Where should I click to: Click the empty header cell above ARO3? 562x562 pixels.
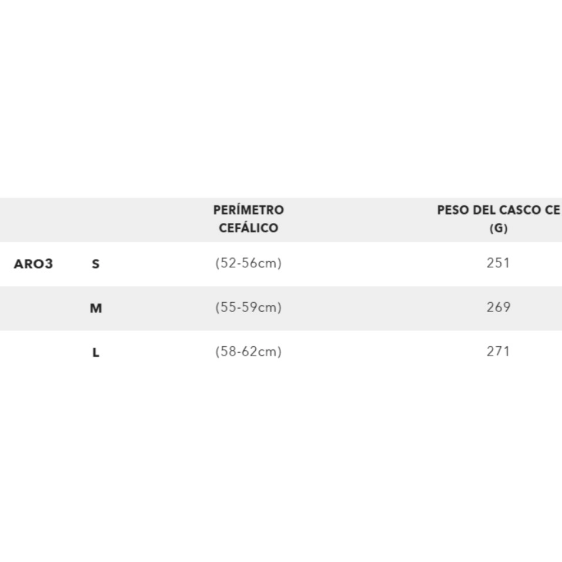click(34, 220)
